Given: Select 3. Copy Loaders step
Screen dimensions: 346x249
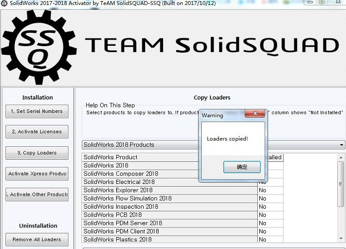Looking at the screenshot, I should 37,153.
